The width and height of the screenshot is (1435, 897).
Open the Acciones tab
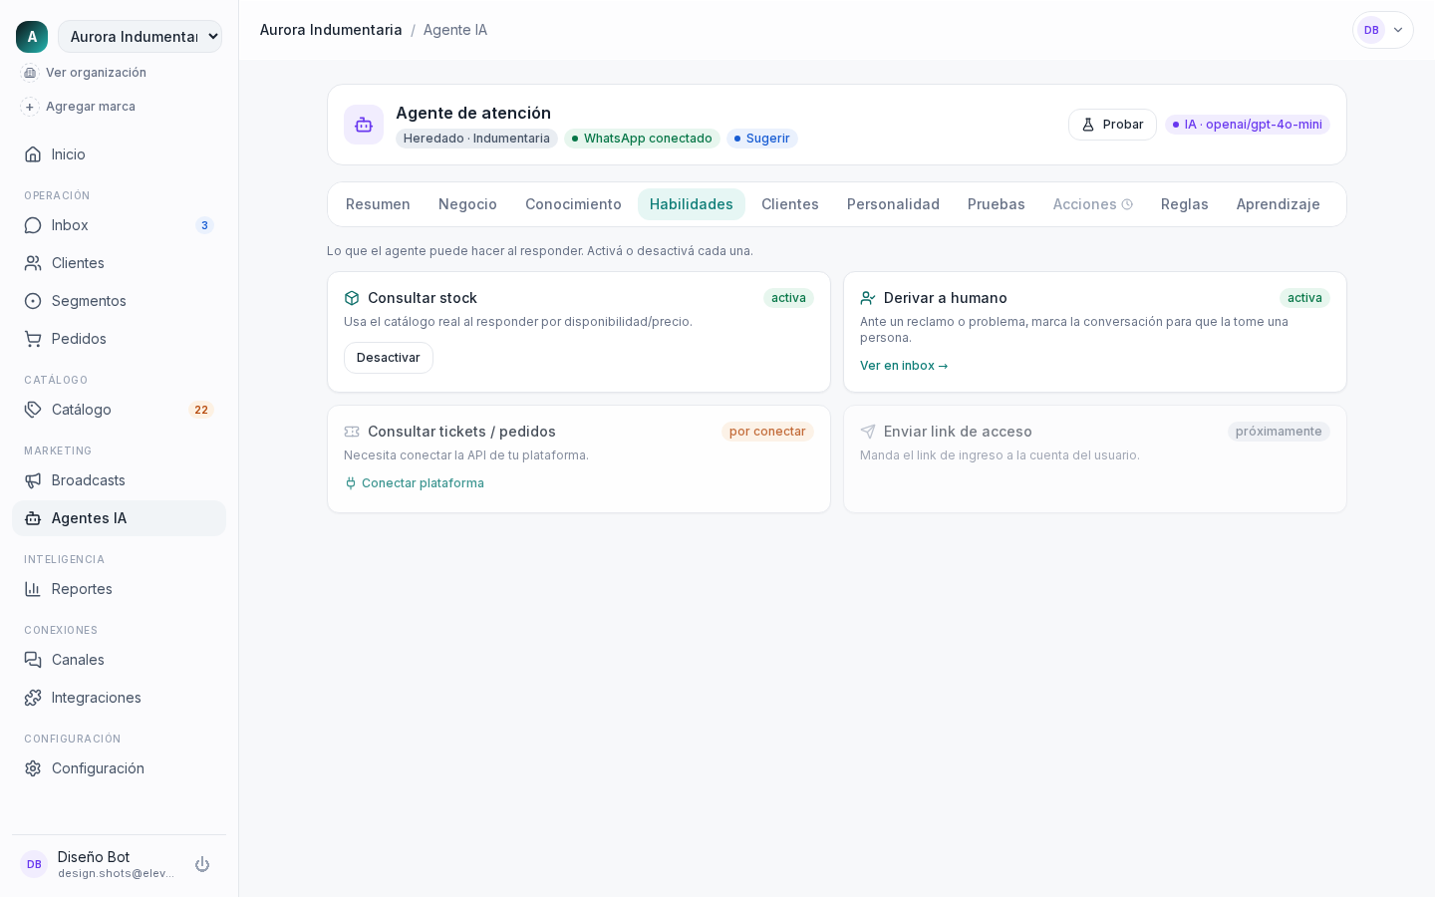click(x=1093, y=204)
